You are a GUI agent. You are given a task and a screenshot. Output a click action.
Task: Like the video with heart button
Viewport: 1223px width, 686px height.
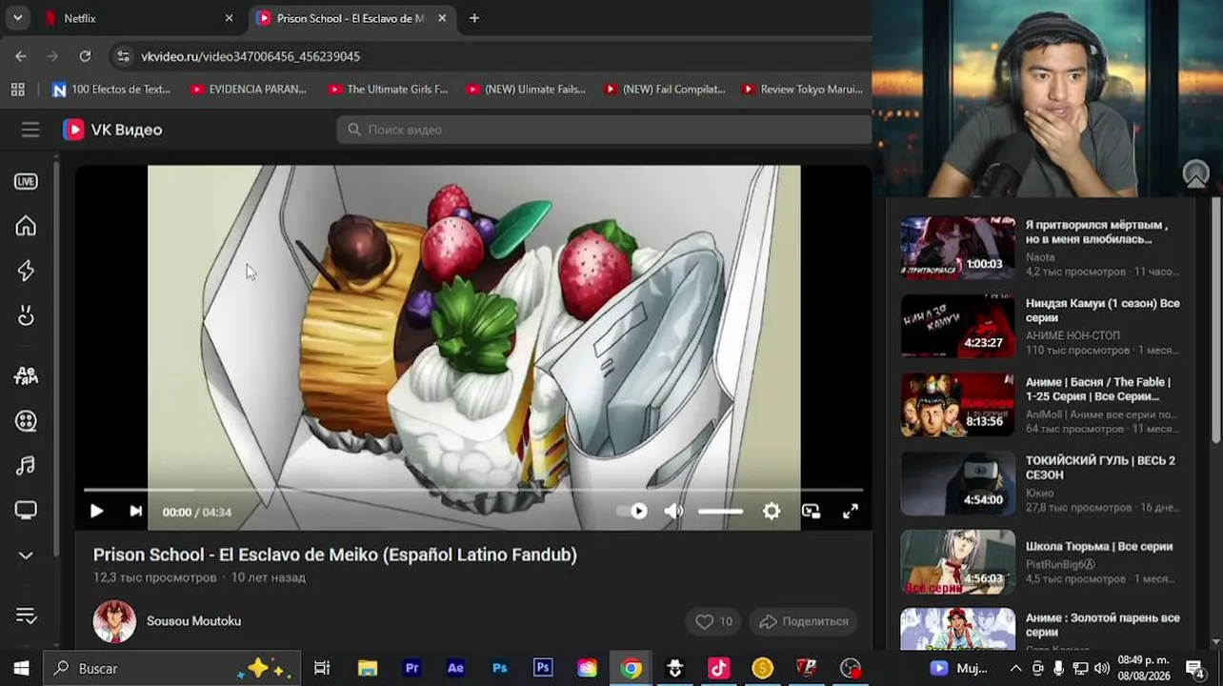coord(713,621)
